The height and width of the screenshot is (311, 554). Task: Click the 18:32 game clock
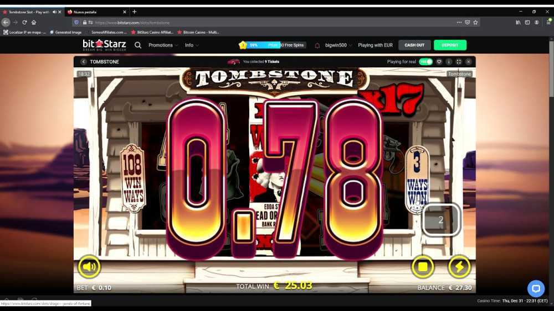pos(84,74)
